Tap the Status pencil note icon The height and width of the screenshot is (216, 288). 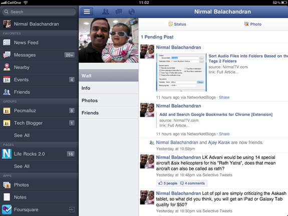(x=171, y=24)
